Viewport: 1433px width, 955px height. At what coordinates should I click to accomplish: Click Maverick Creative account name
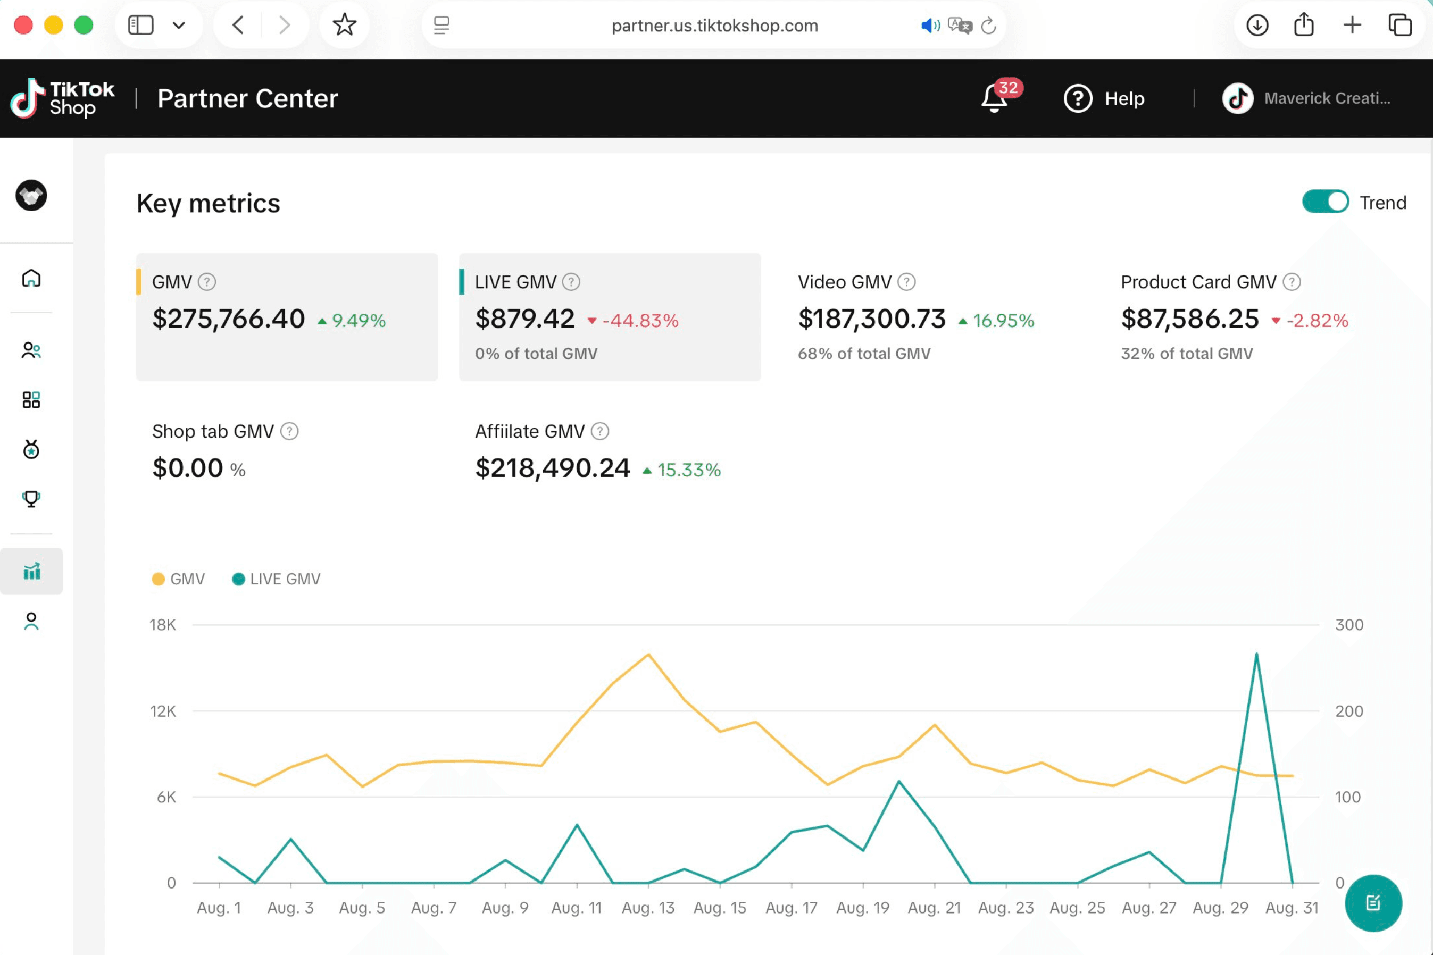(1327, 98)
